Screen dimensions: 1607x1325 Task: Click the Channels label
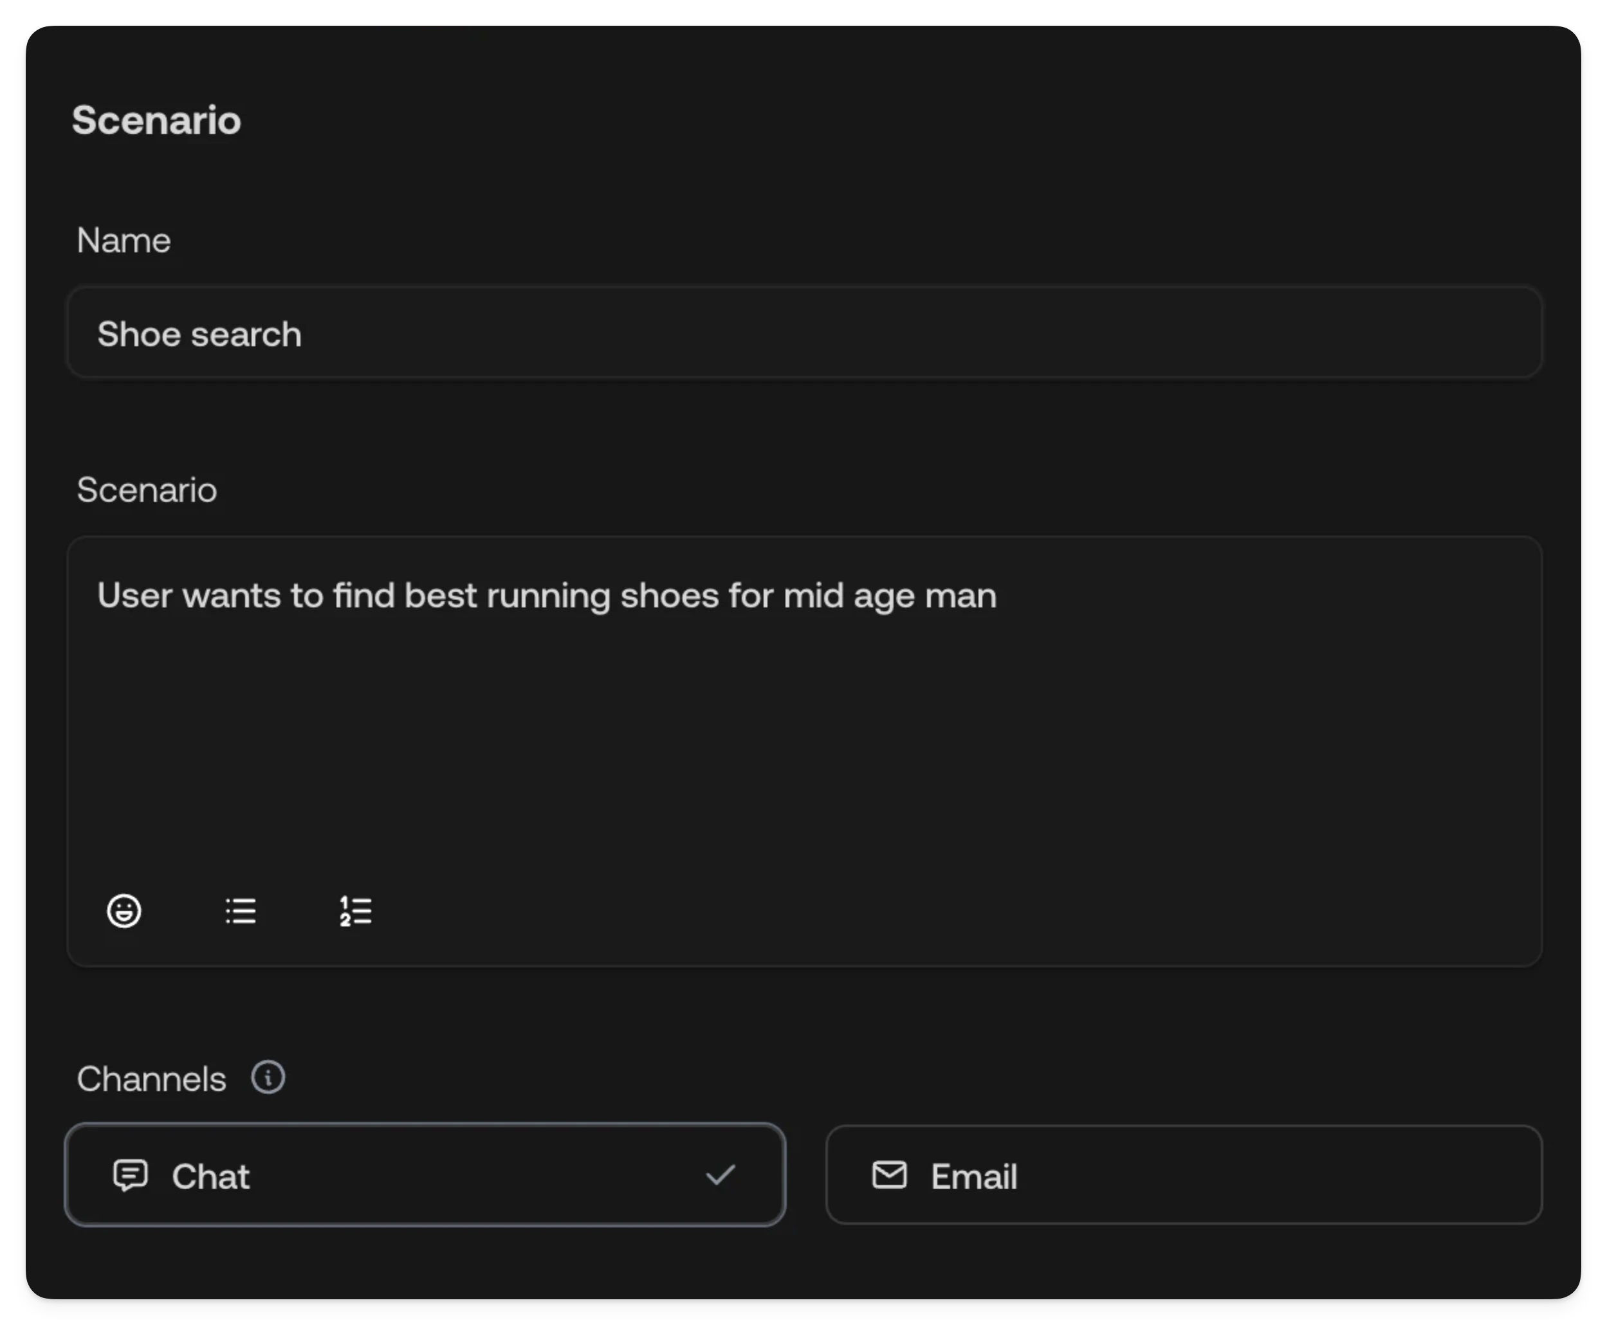click(151, 1079)
